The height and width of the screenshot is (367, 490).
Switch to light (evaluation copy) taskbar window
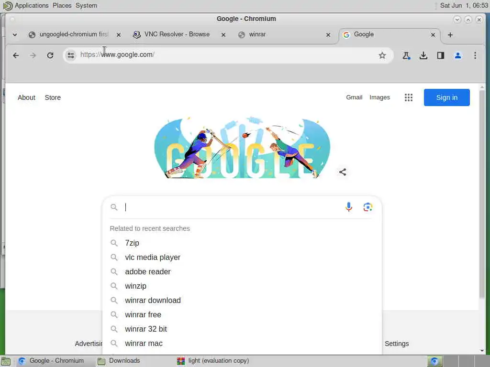pyautogui.click(x=213, y=361)
